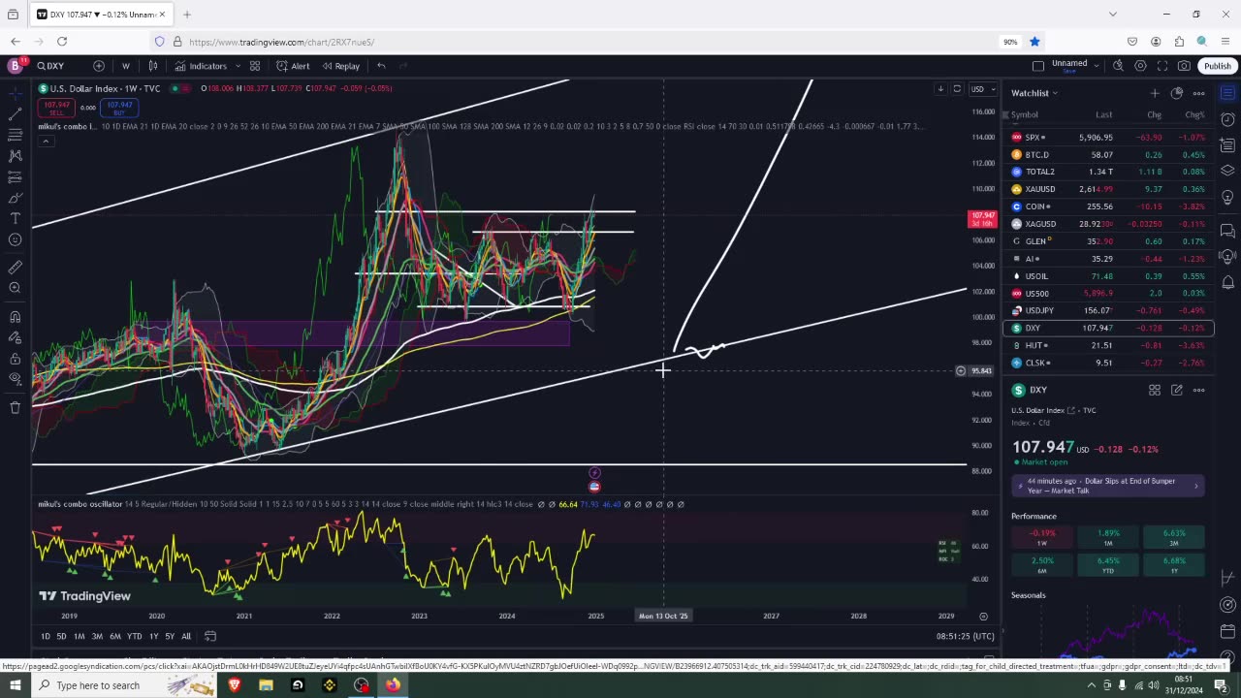
Task: Select XAUUSD row in the watchlist
Action: click(x=1107, y=189)
